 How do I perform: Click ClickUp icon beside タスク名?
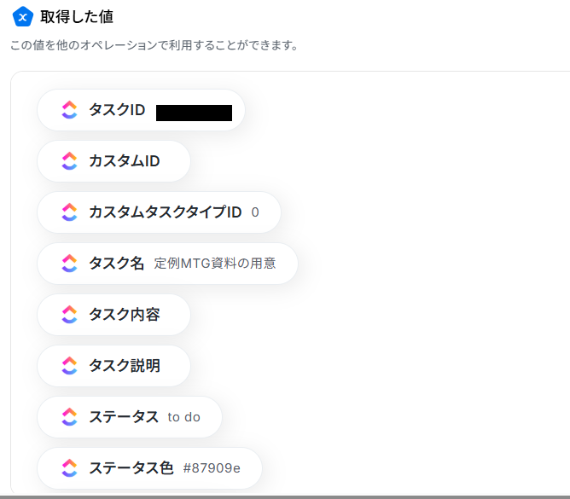(70, 264)
